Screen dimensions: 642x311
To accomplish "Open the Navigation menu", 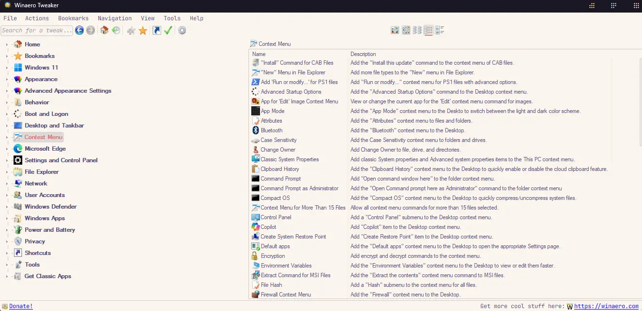I will pyautogui.click(x=115, y=18).
